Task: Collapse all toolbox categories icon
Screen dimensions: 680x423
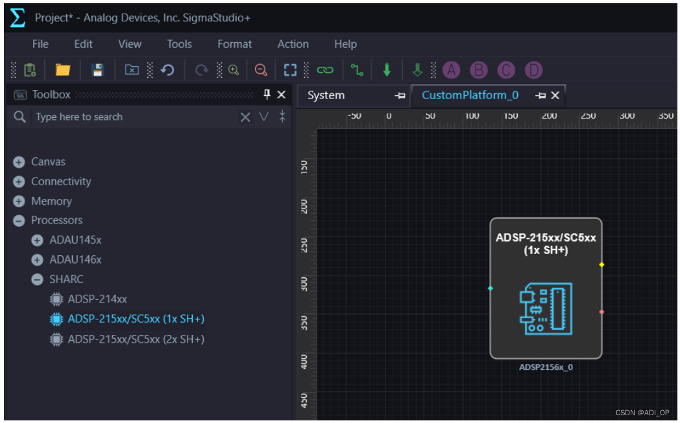Action: [x=282, y=117]
